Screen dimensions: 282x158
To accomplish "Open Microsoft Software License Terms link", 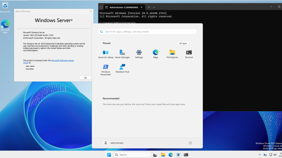I will (62, 60).
